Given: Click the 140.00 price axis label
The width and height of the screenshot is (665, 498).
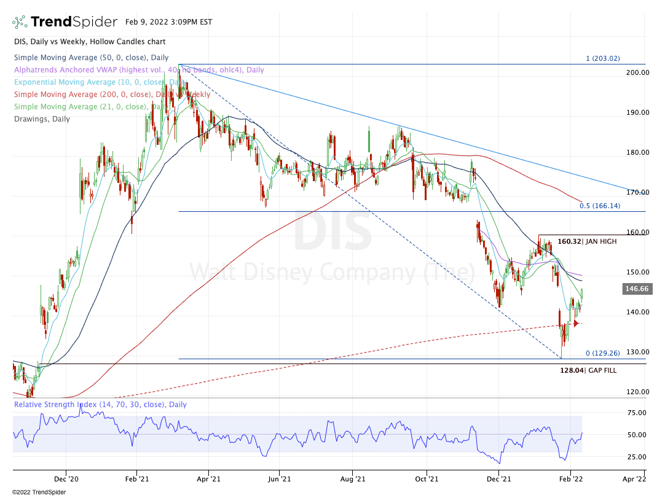Looking at the screenshot, I should click(637, 312).
